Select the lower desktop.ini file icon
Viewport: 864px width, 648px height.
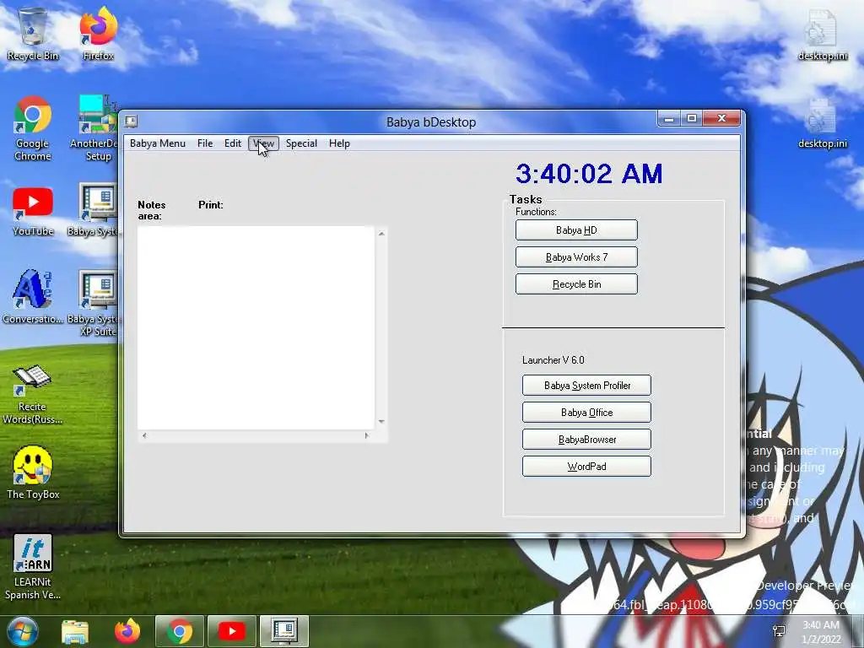tap(822, 122)
